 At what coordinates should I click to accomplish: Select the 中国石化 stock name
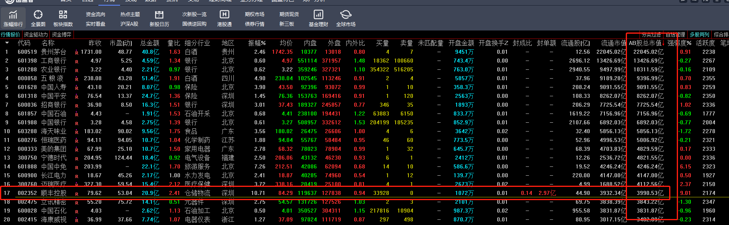(x=53, y=211)
